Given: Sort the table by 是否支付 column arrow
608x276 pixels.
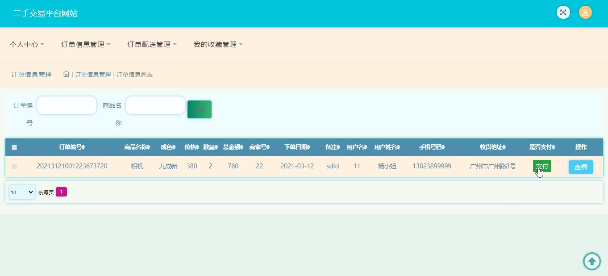Looking at the screenshot, I should tap(553, 147).
